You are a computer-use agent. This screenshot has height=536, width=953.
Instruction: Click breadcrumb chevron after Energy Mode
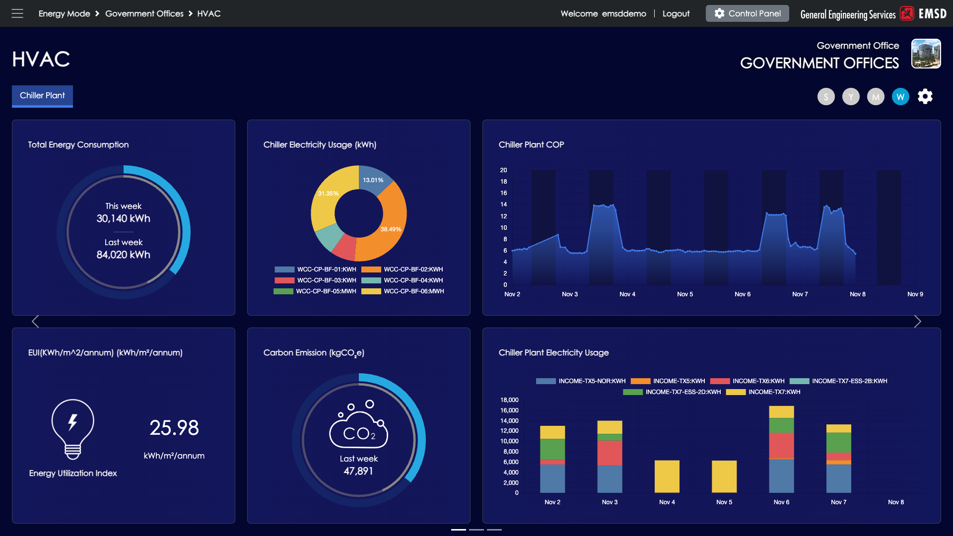[97, 14]
